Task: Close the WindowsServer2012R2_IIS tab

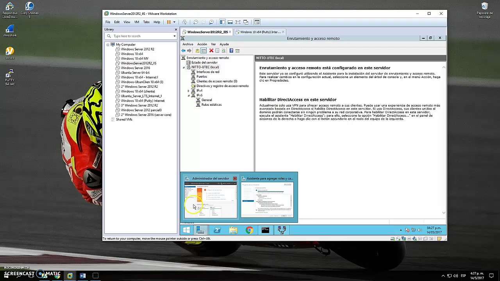Action: [230, 32]
